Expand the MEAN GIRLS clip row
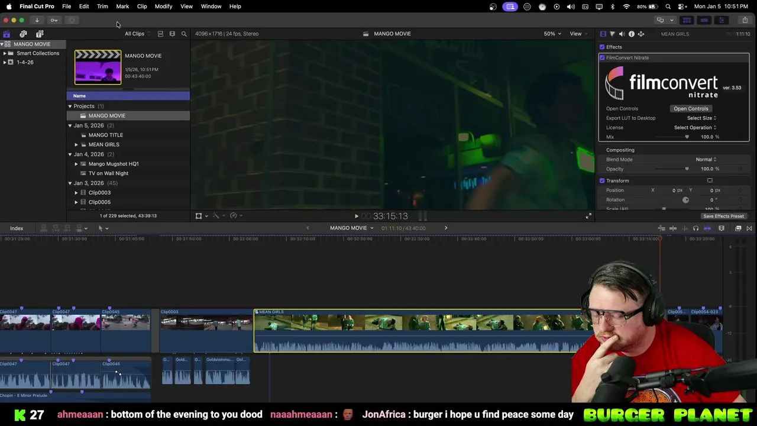The height and width of the screenshot is (426, 757). tap(76, 145)
